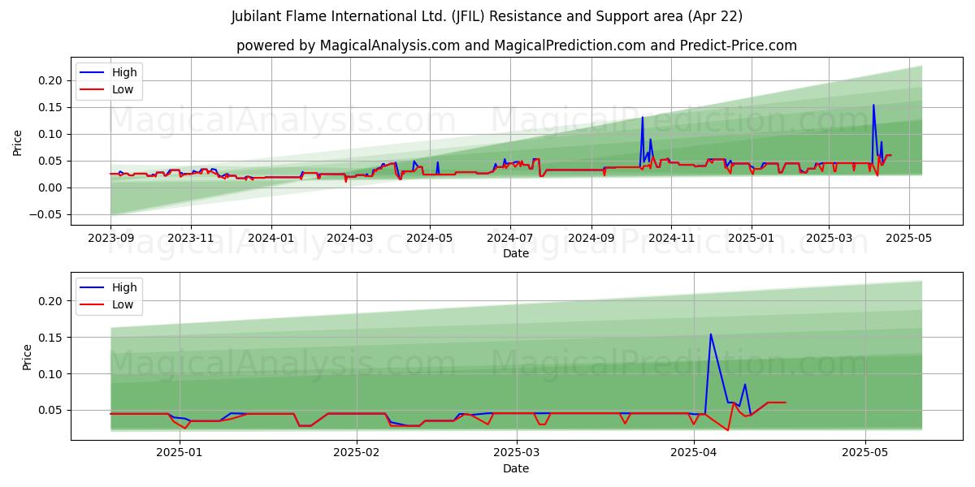Image resolution: width=975 pixels, height=487 pixels.
Task: Click the 2024-01 tick label on the top chart
Action: 271,238
